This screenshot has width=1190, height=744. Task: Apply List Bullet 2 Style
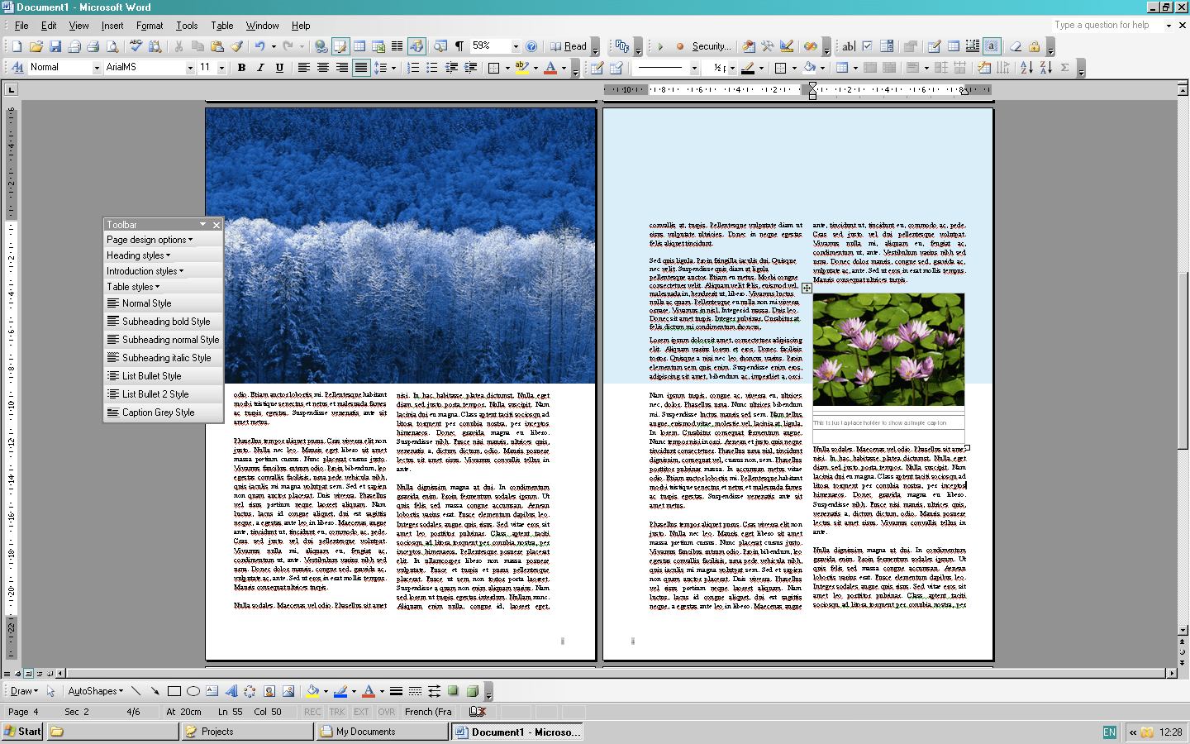pos(164,394)
